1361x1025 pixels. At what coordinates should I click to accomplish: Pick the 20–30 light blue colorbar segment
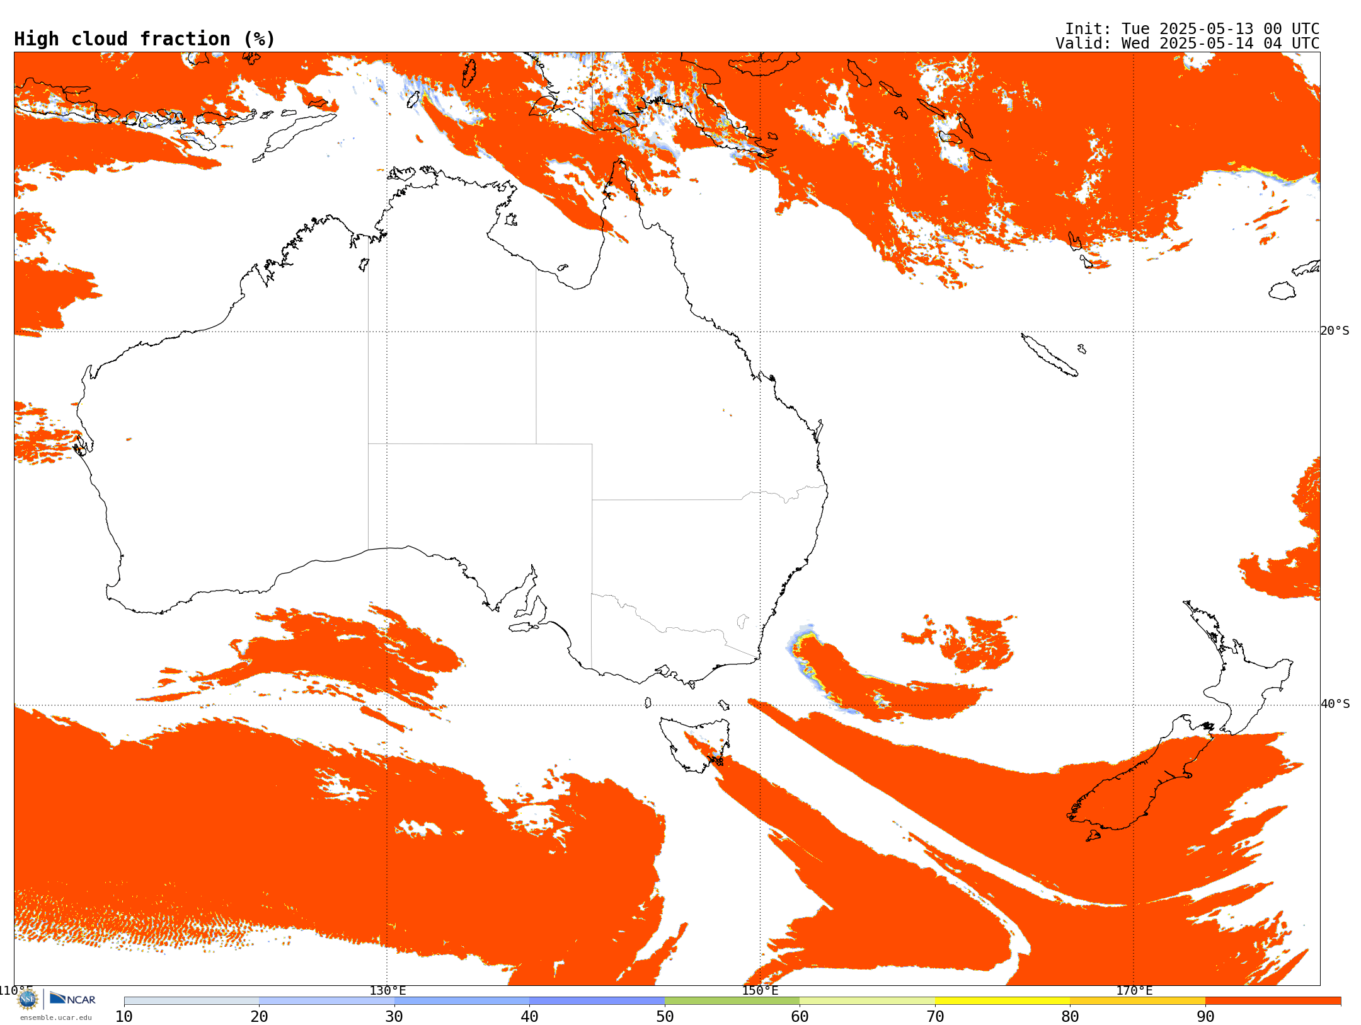pyautogui.click(x=326, y=1001)
